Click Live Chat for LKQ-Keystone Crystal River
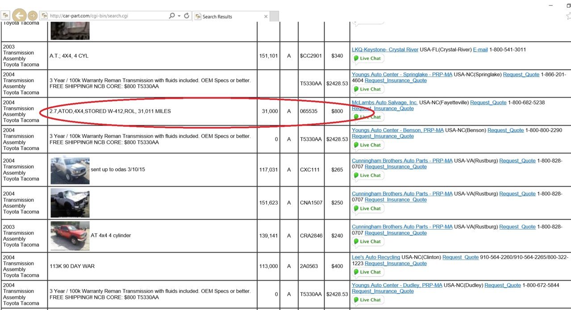 click(368, 59)
